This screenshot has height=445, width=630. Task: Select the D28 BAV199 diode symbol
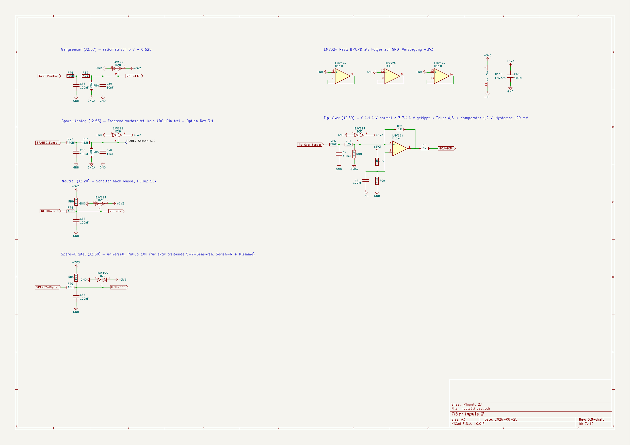117,68
